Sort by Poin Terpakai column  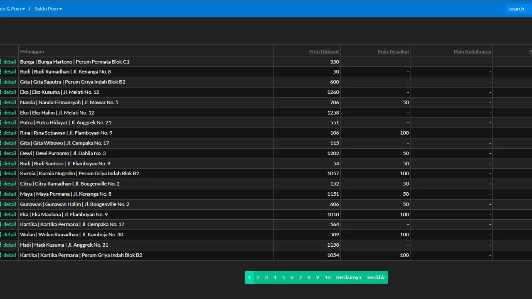pyautogui.click(x=393, y=51)
